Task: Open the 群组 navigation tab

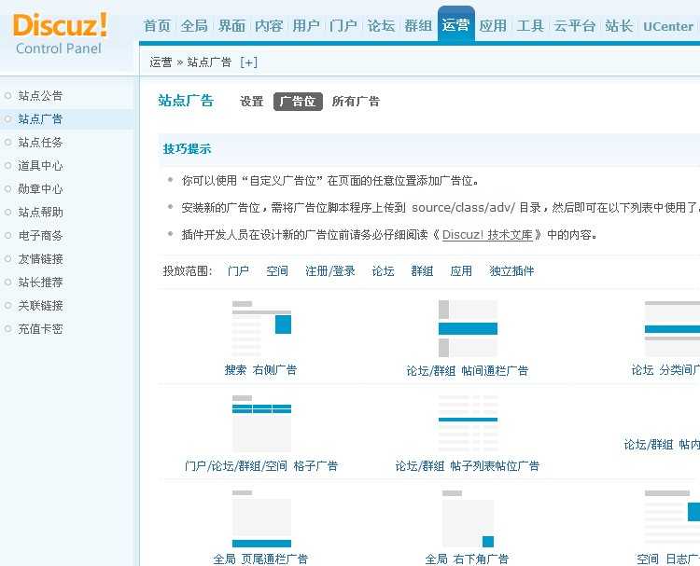Action: pyautogui.click(x=418, y=26)
